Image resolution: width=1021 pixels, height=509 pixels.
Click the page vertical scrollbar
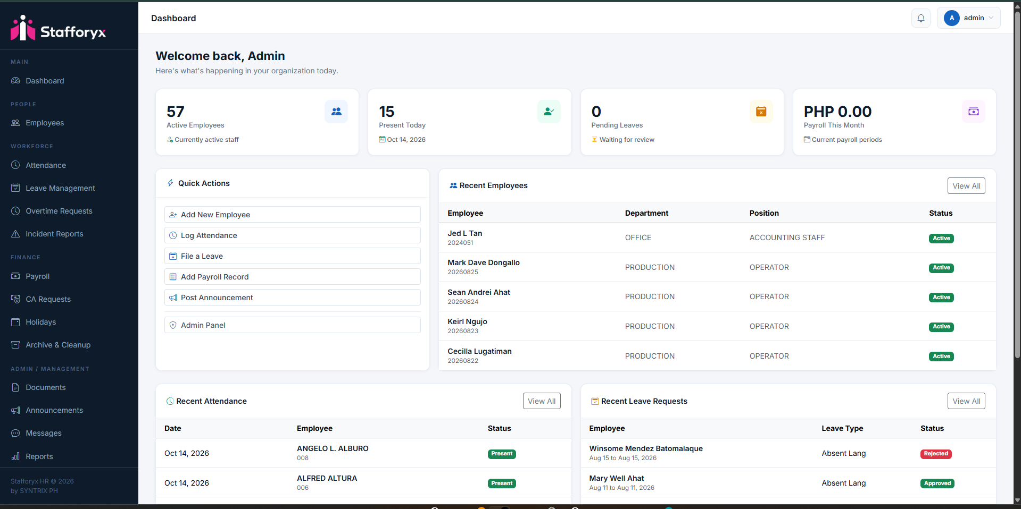[1017, 186]
